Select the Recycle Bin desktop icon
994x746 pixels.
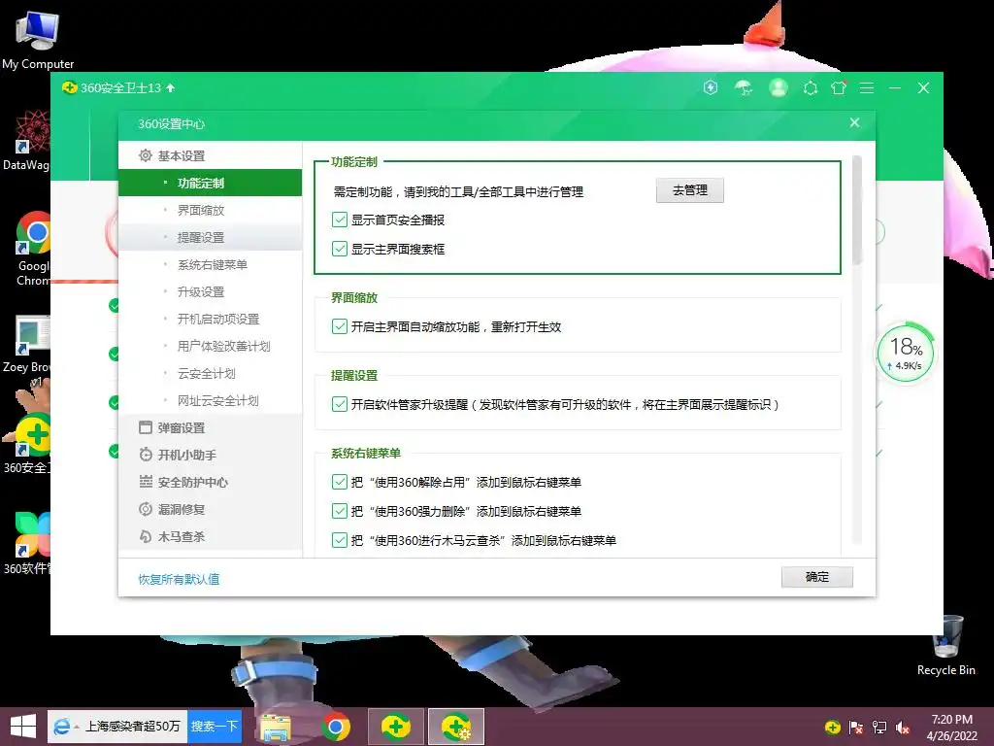pos(945,645)
